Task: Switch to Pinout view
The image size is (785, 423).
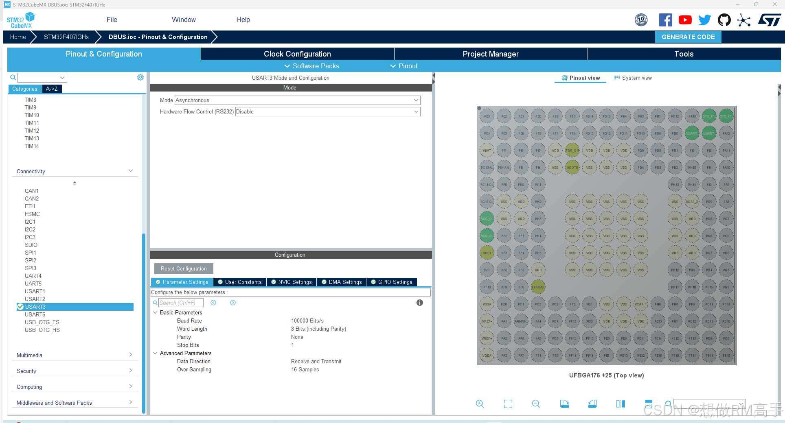Action: click(x=581, y=78)
